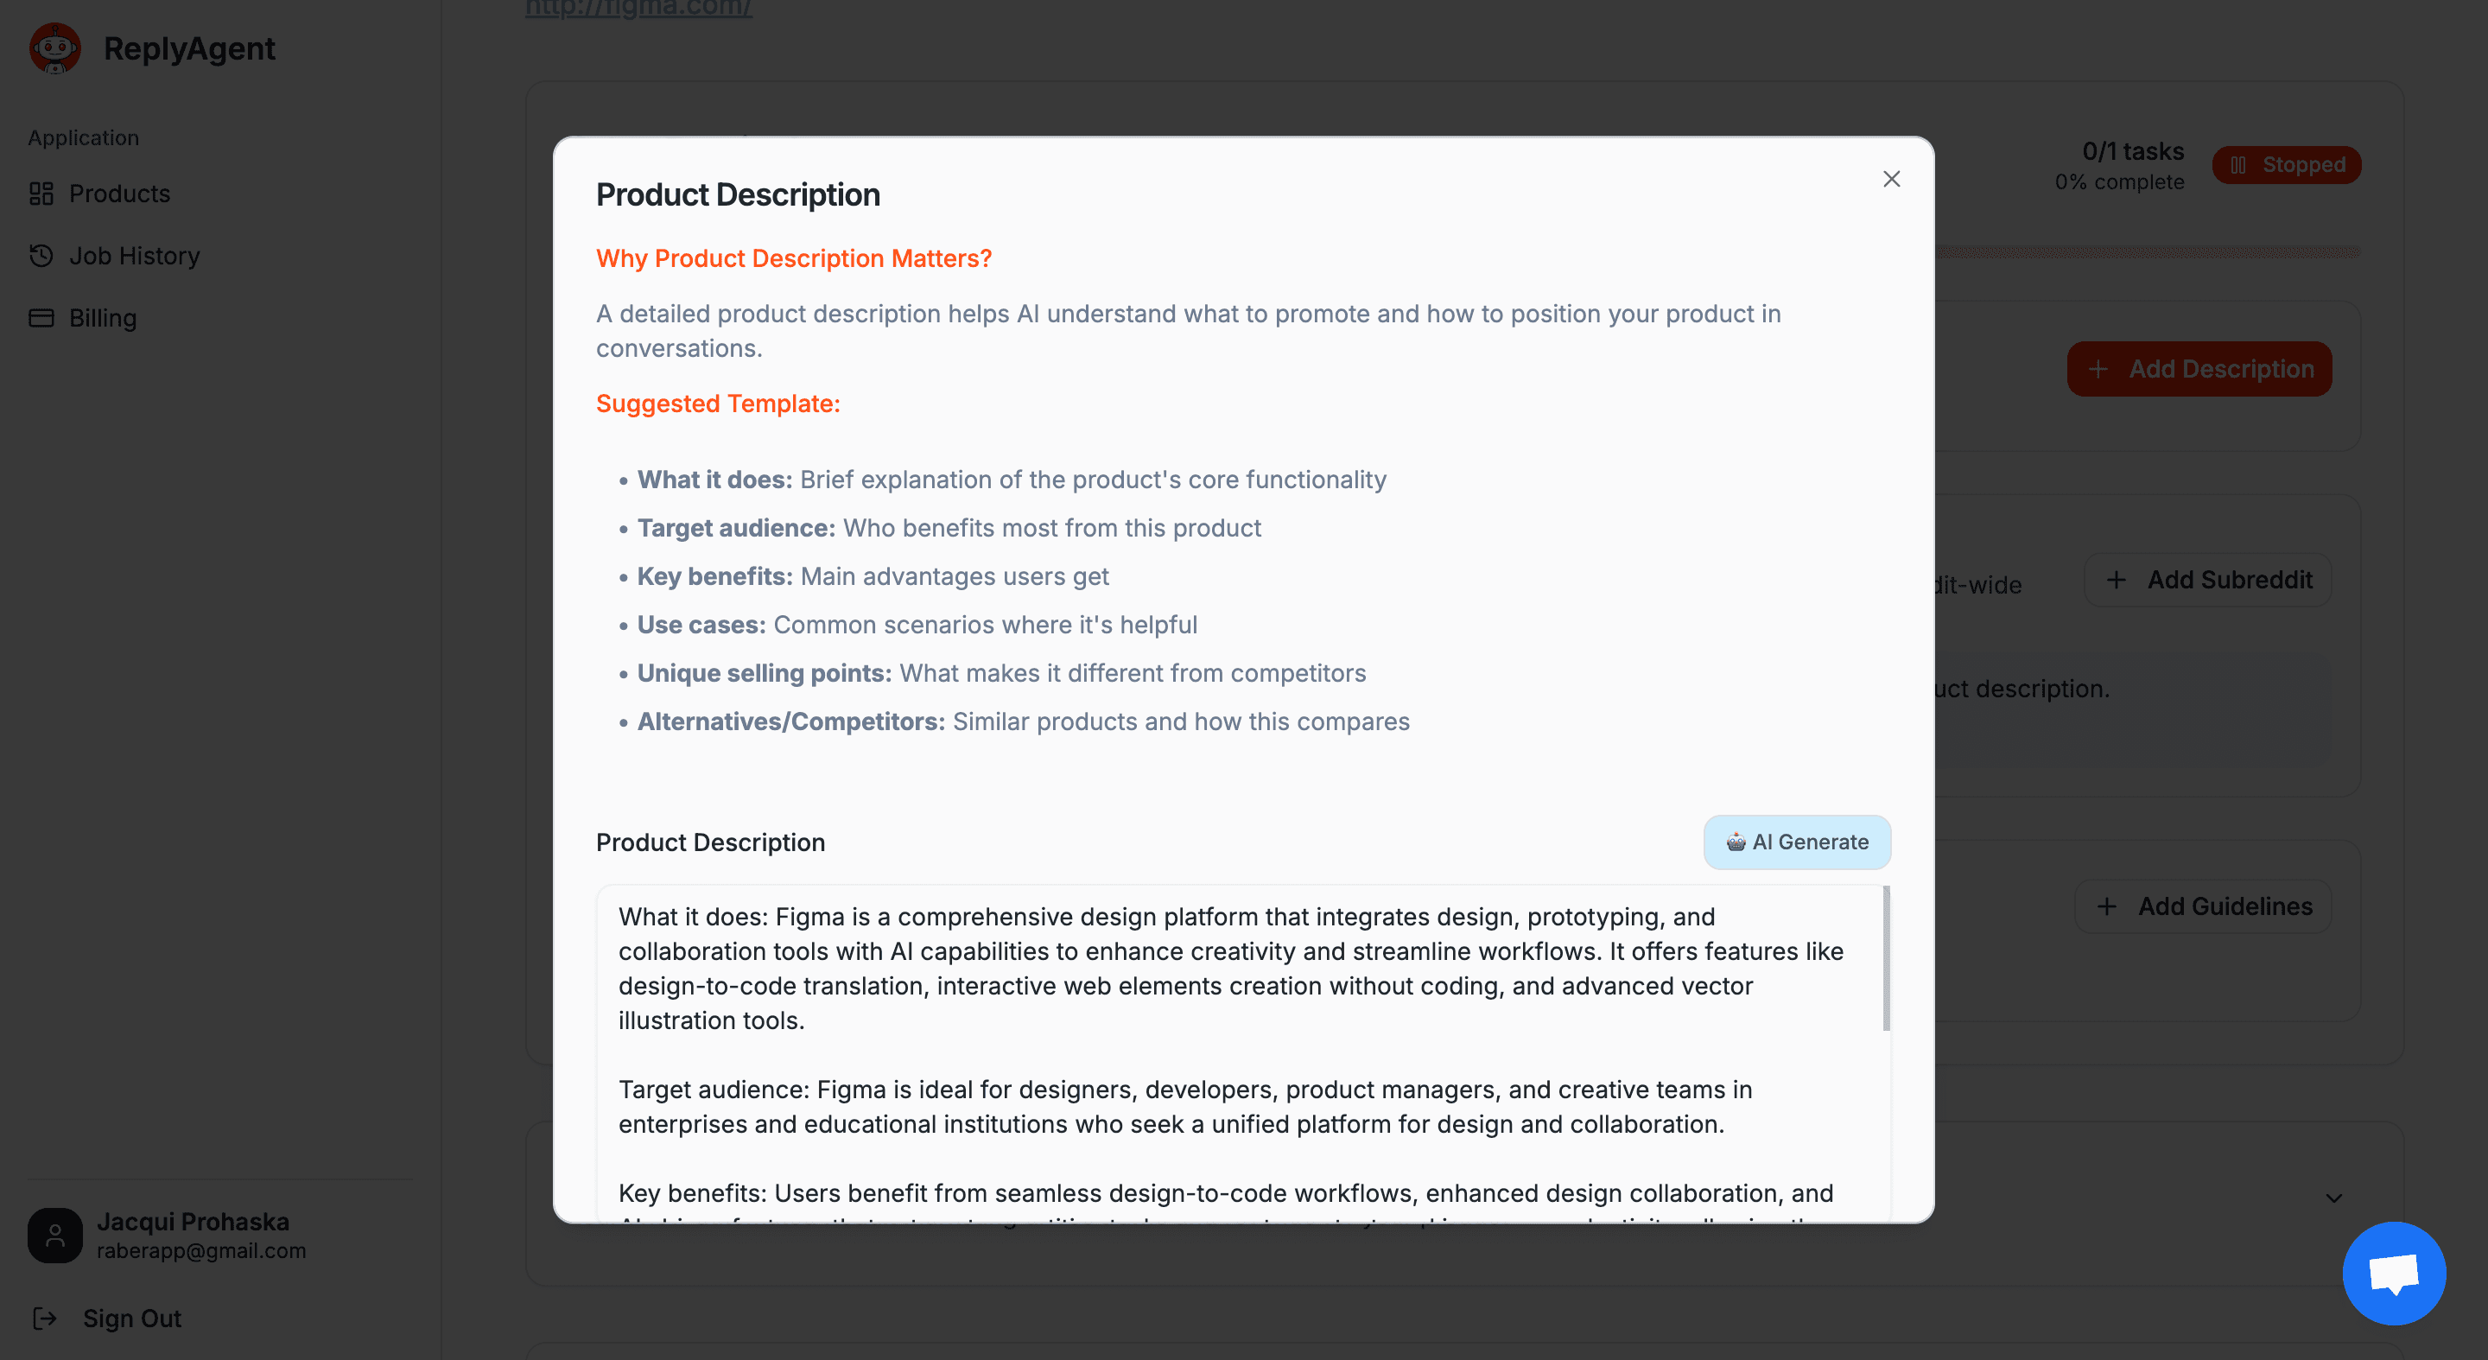
Task: Open the figma.com link
Action: tap(637, 8)
